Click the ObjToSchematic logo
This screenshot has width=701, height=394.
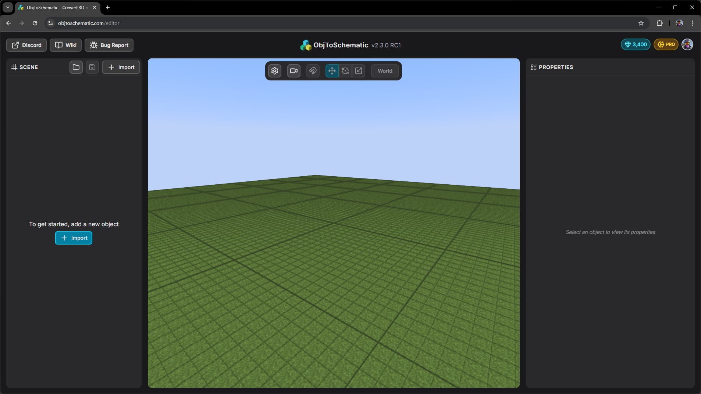[306, 45]
